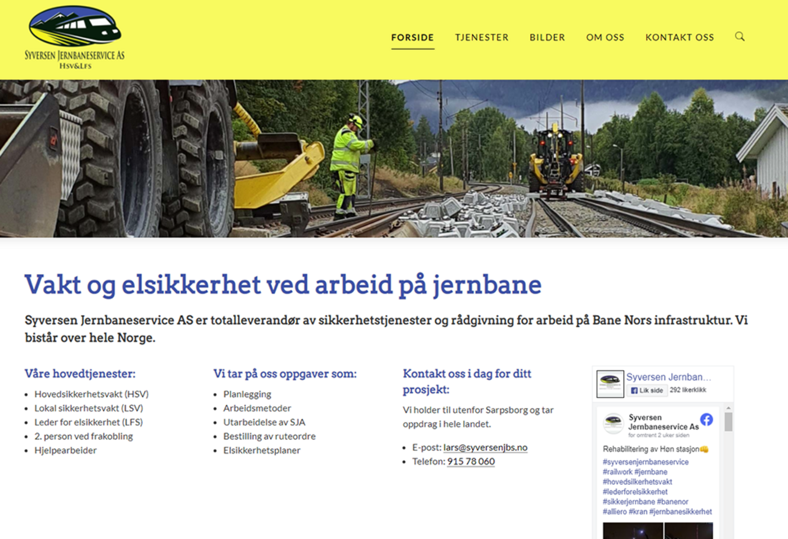
Task: Select Kontakt oss in the navigation
Action: 679,37
